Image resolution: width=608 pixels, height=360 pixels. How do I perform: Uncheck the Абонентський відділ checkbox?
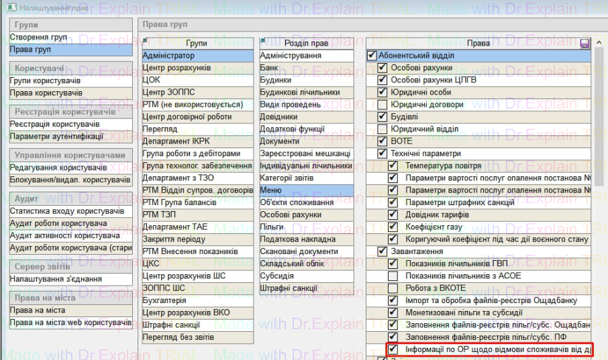click(x=372, y=56)
